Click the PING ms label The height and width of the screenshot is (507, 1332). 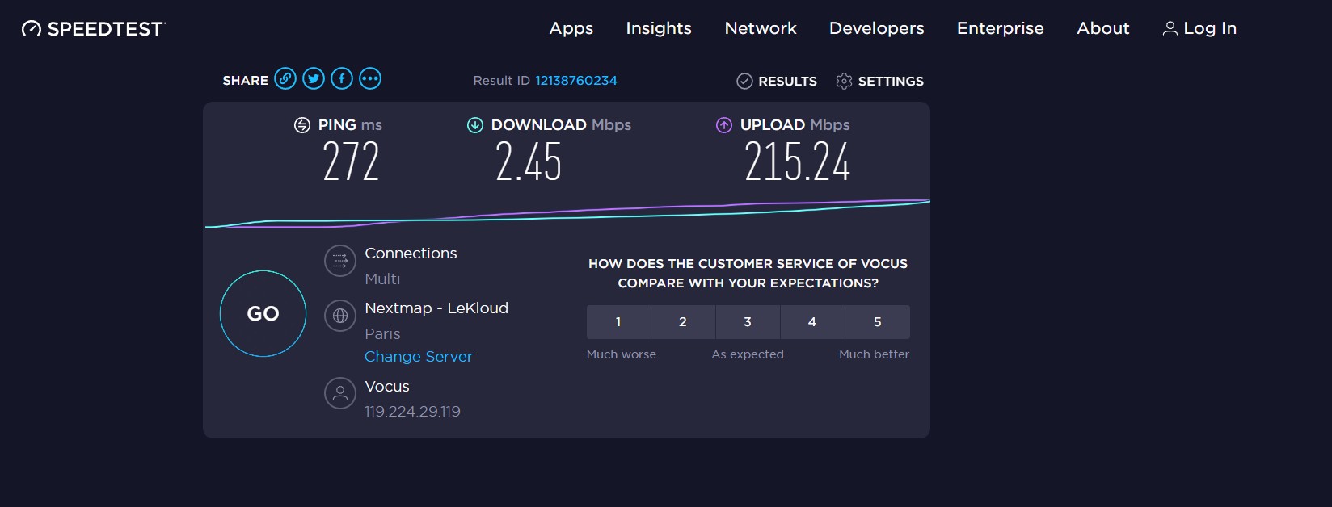(350, 125)
